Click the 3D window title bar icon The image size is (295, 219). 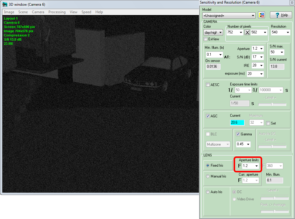(5, 5)
